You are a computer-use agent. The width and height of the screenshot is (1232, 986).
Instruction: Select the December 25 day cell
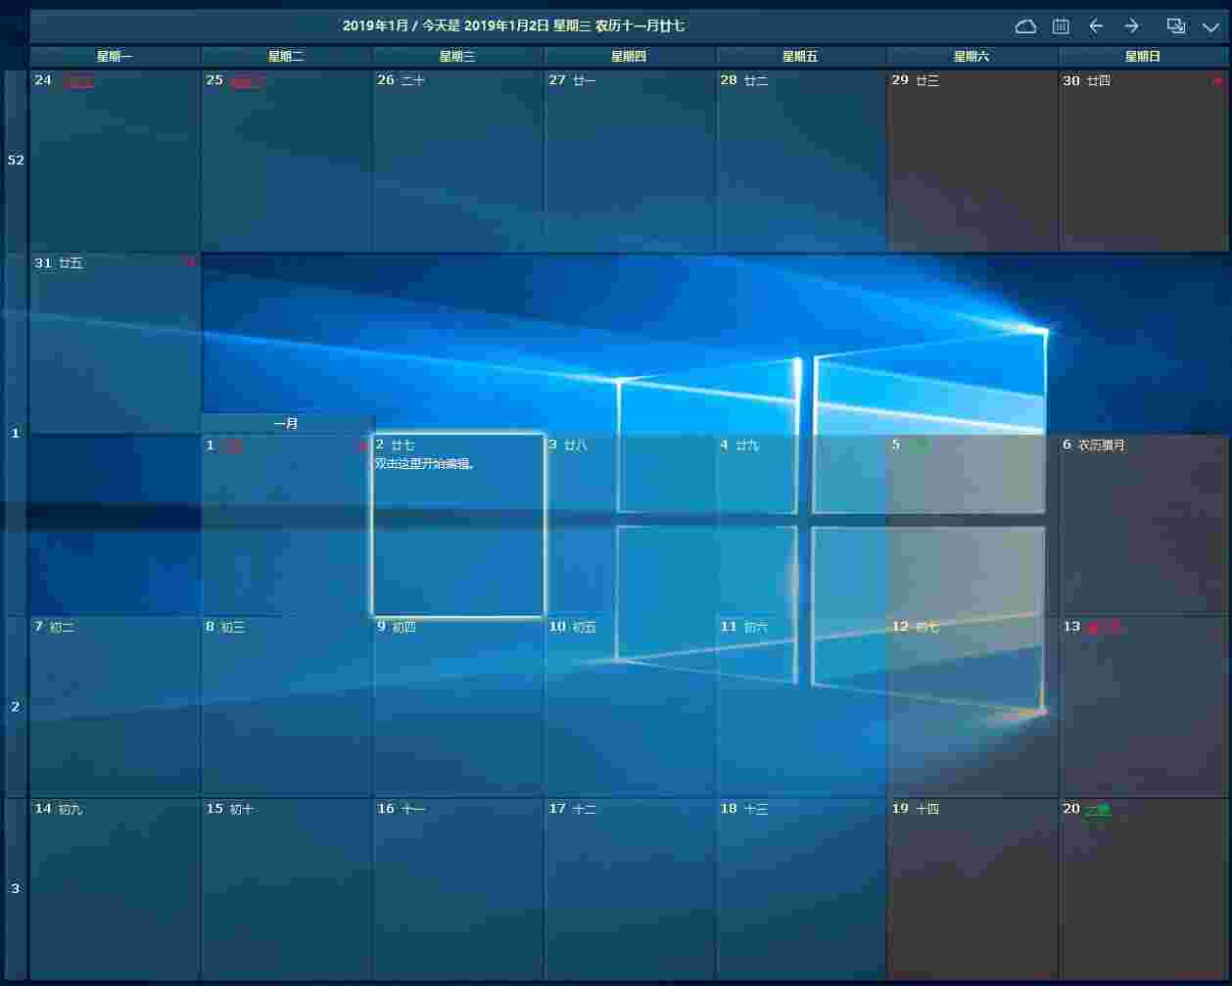[x=286, y=161]
